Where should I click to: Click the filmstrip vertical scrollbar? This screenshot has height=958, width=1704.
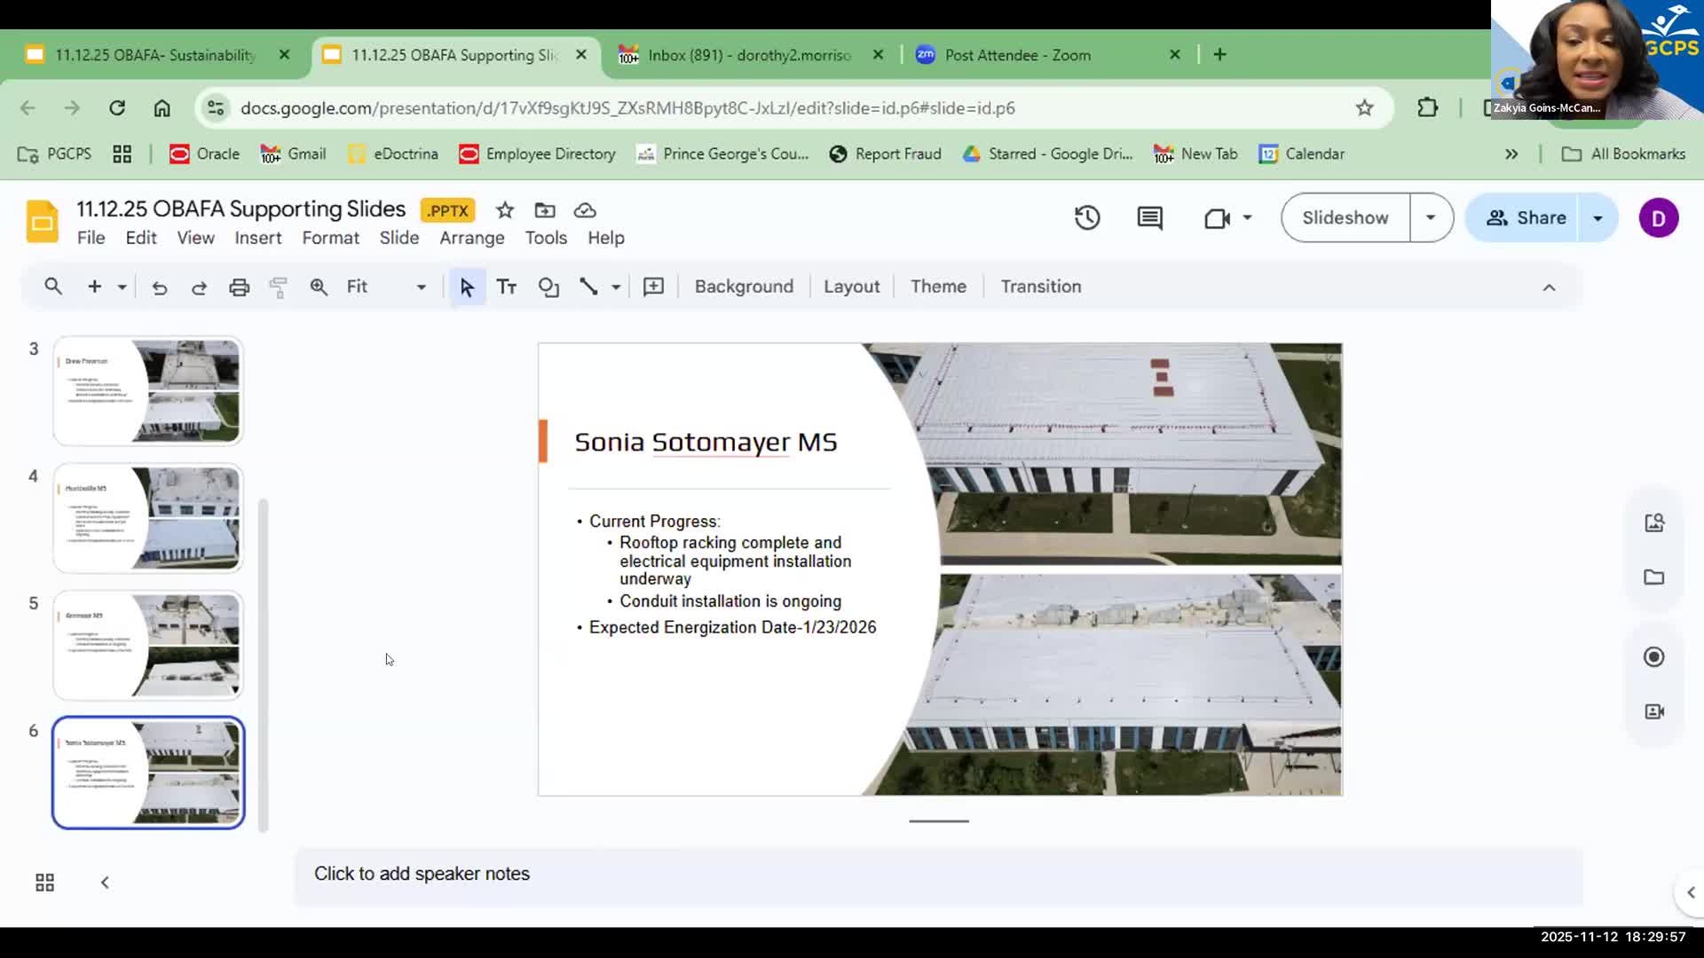click(x=263, y=665)
